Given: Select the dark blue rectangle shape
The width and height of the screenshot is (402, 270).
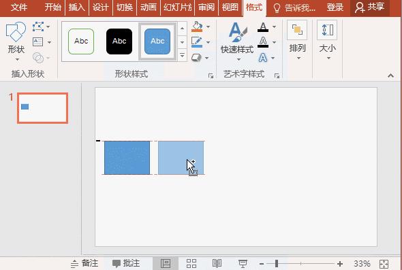Looking at the screenshot, I should pos(127,158).
